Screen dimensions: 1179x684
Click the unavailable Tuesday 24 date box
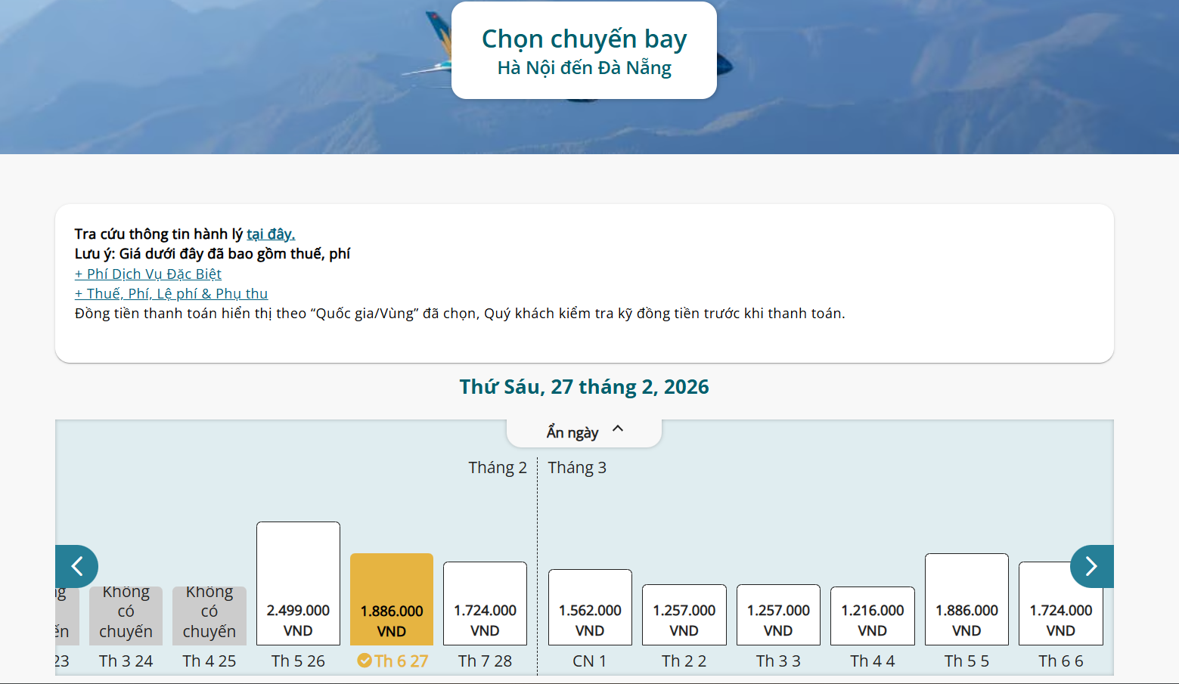pyautogui.click(x=126, y=614)
